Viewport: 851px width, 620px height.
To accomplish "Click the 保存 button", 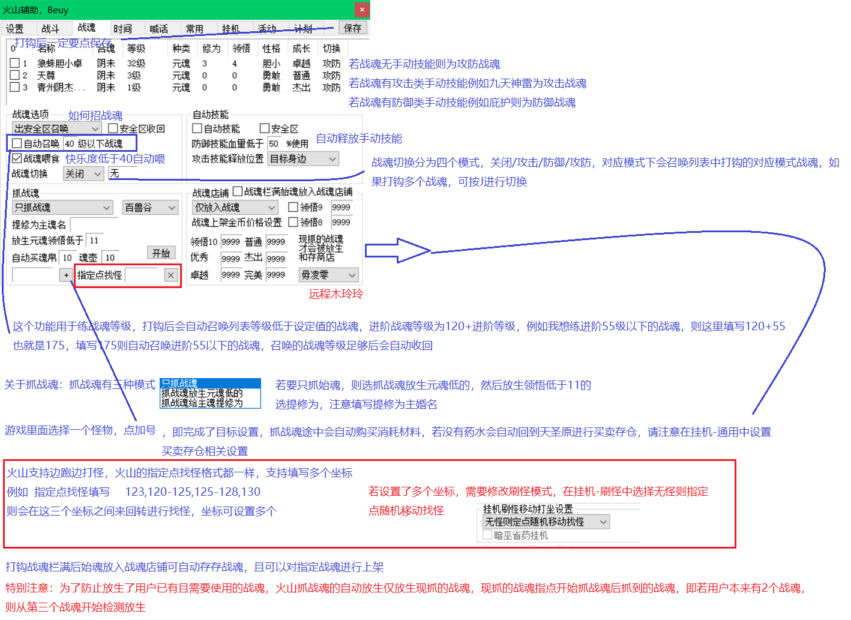I will point(352,28).
